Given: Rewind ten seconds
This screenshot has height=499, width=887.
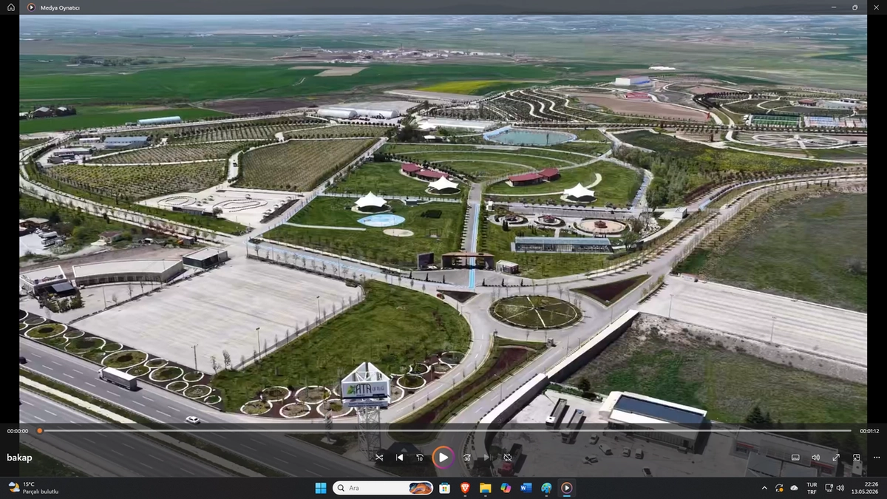Looking at the screenshot, I should click(420, 458).
